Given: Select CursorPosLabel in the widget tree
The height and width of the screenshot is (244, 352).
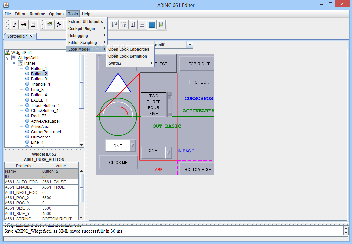Looking at the screenshot, I should coord(46,132).
